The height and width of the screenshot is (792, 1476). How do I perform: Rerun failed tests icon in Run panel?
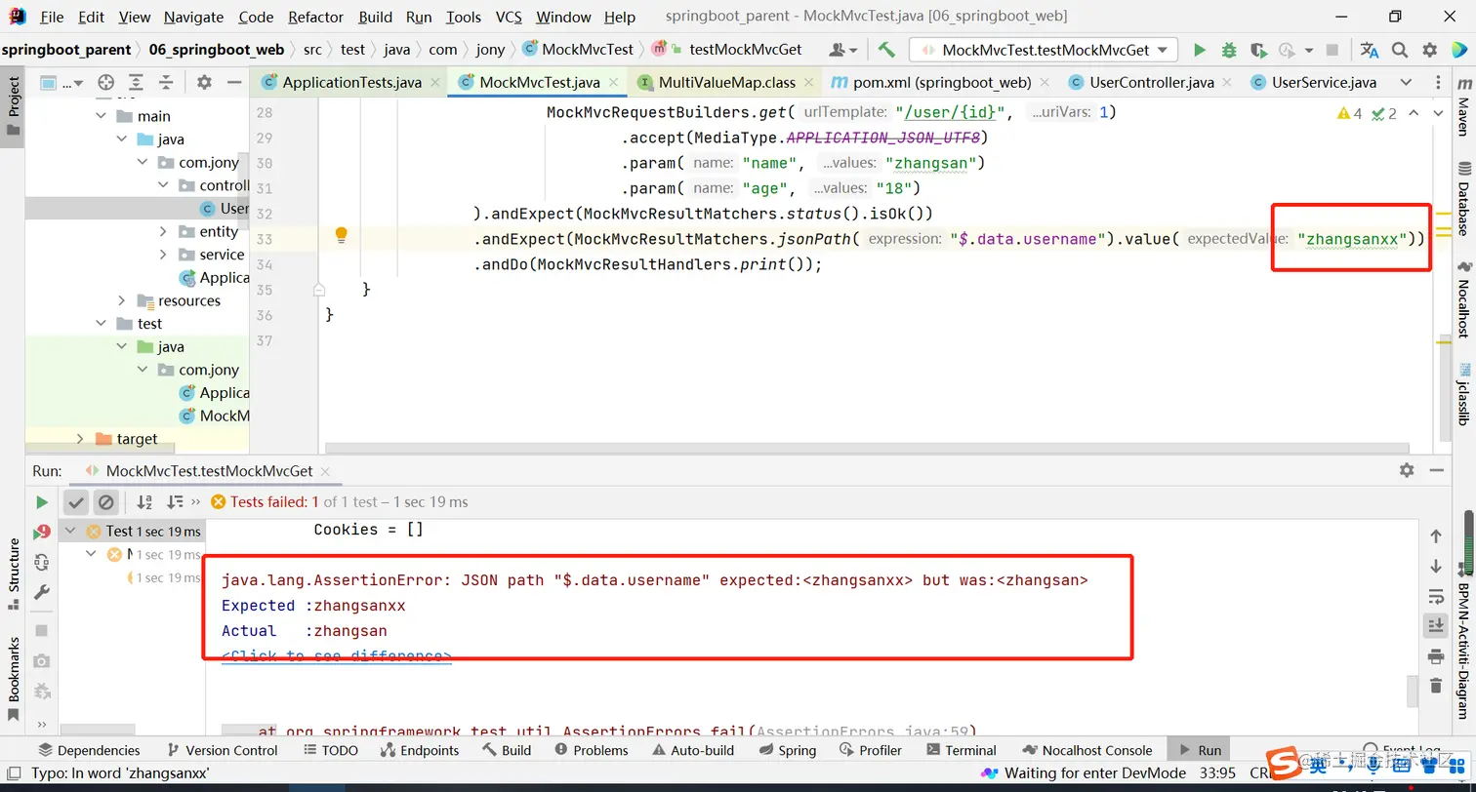tap(42, 533)
